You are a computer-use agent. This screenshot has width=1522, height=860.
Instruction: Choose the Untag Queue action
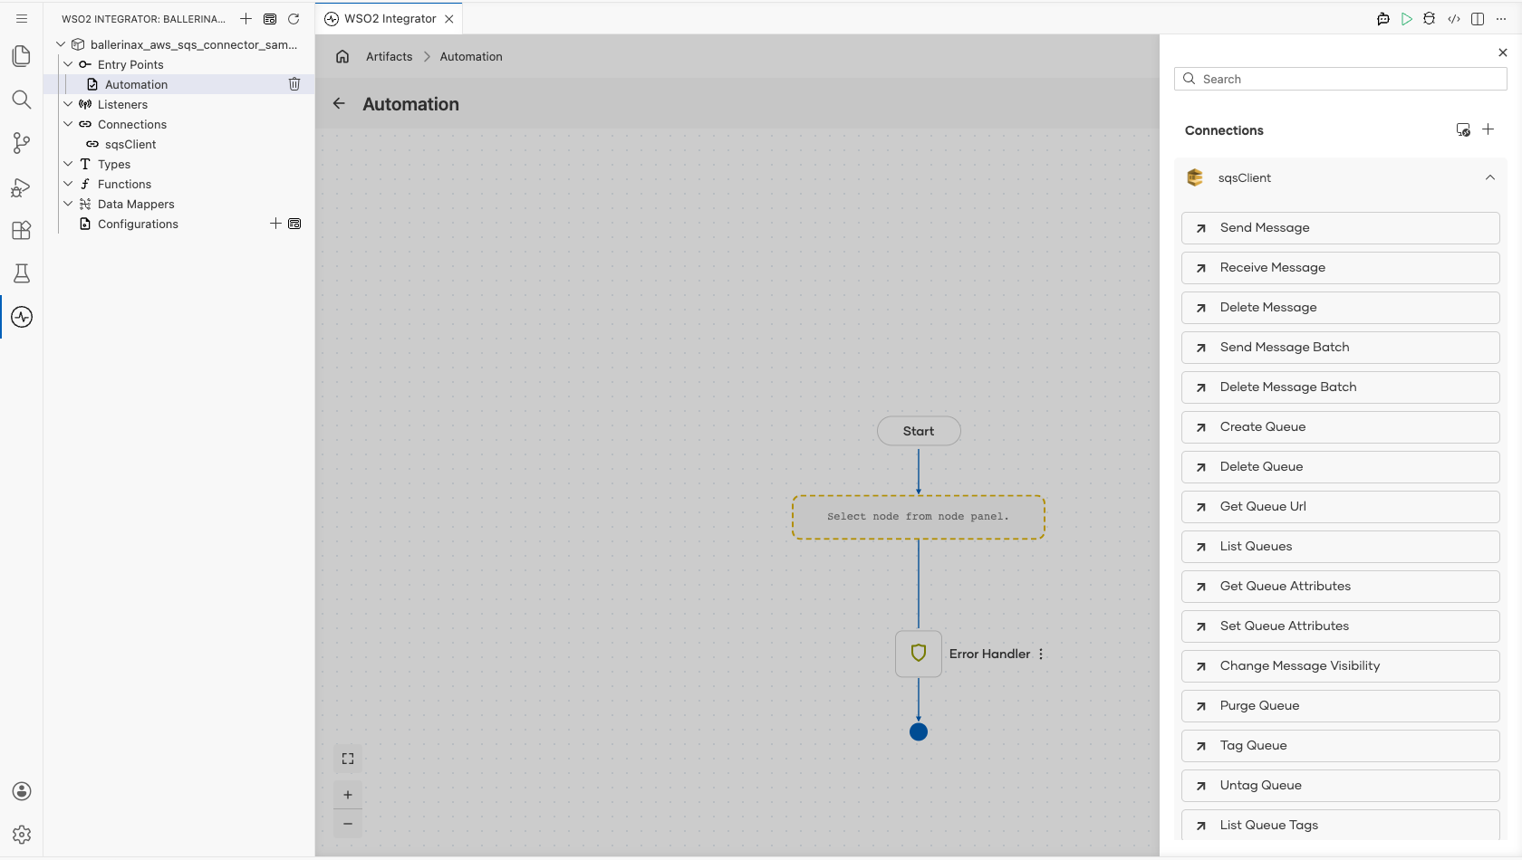pyautogui.click(x=1341, y=786)
